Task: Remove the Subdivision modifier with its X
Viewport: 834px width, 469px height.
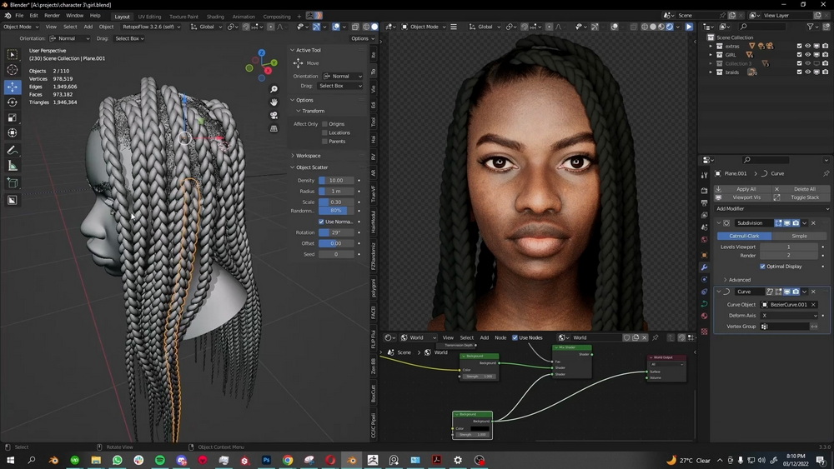Action: pyautogui.click(x=813, y=223)
